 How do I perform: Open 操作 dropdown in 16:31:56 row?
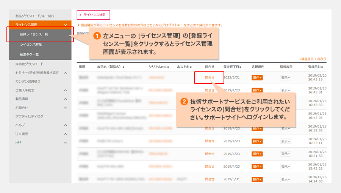coord(257,154)
